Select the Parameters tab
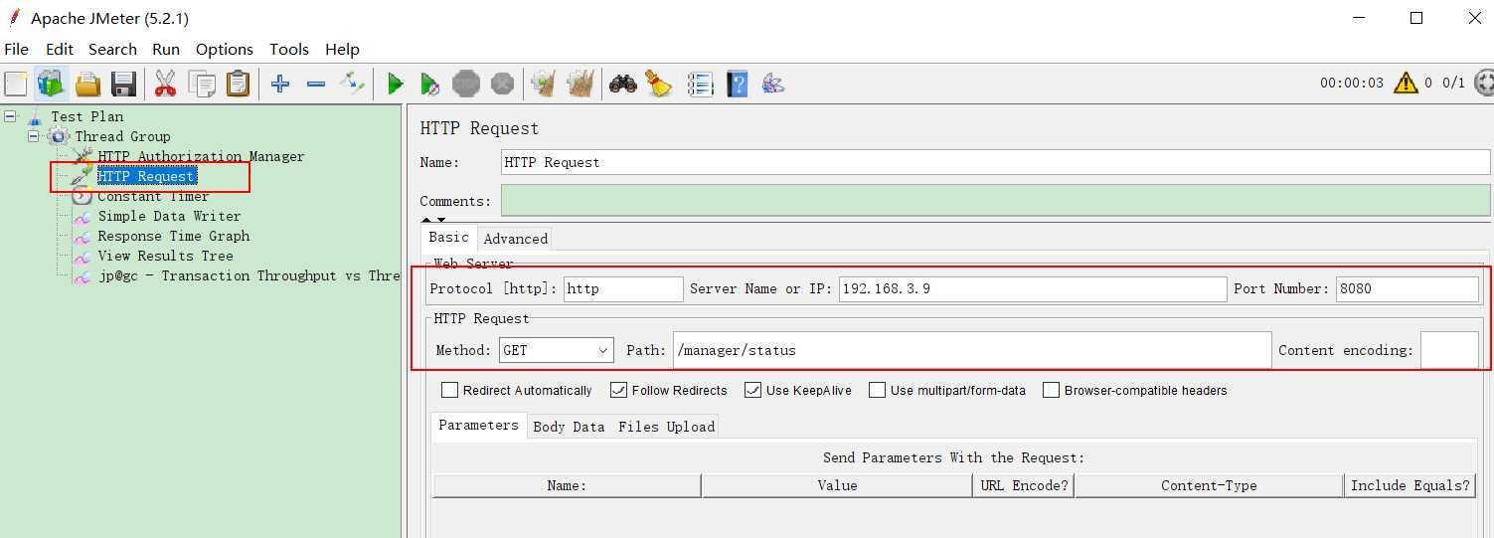Viewport: 1494px width, 538px height. coord(479,425)
